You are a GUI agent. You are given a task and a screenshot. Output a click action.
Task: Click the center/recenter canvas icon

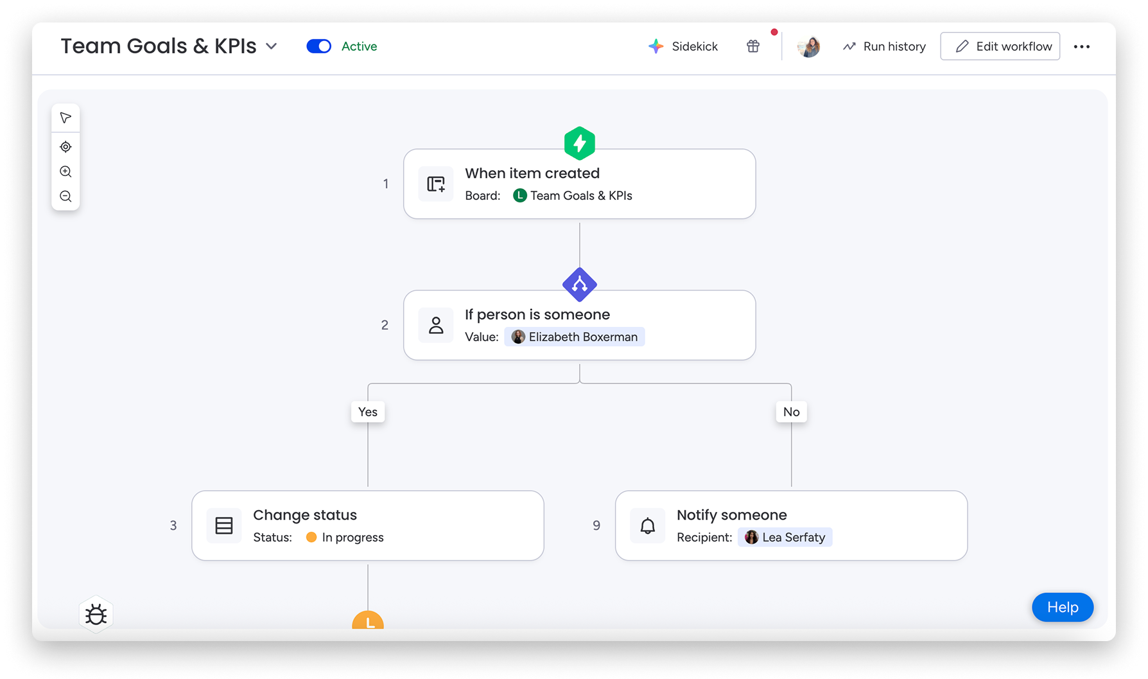point(65,147)
